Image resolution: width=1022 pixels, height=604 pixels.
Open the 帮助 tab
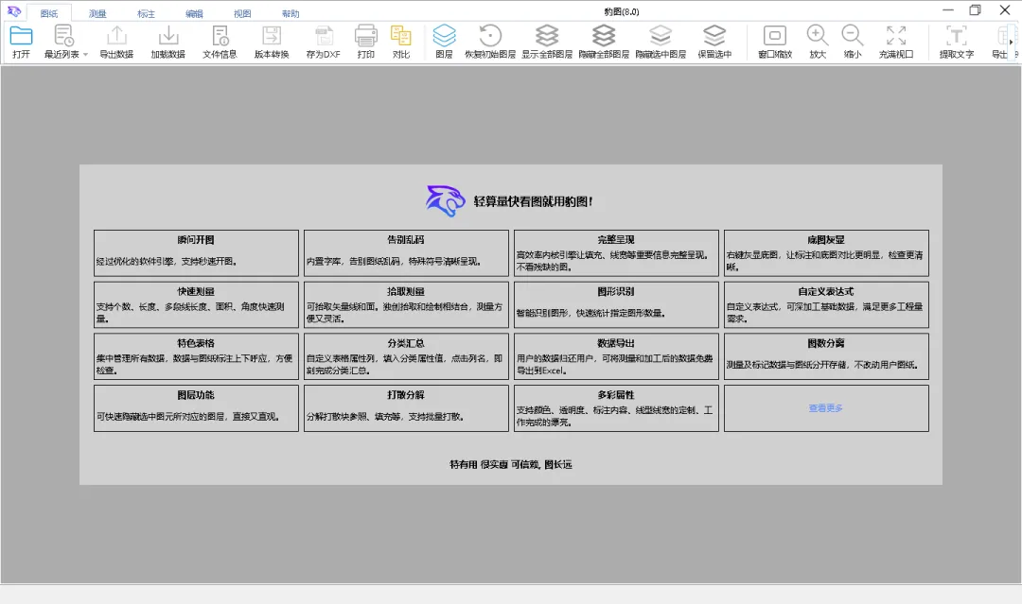(x=291, y=13)
